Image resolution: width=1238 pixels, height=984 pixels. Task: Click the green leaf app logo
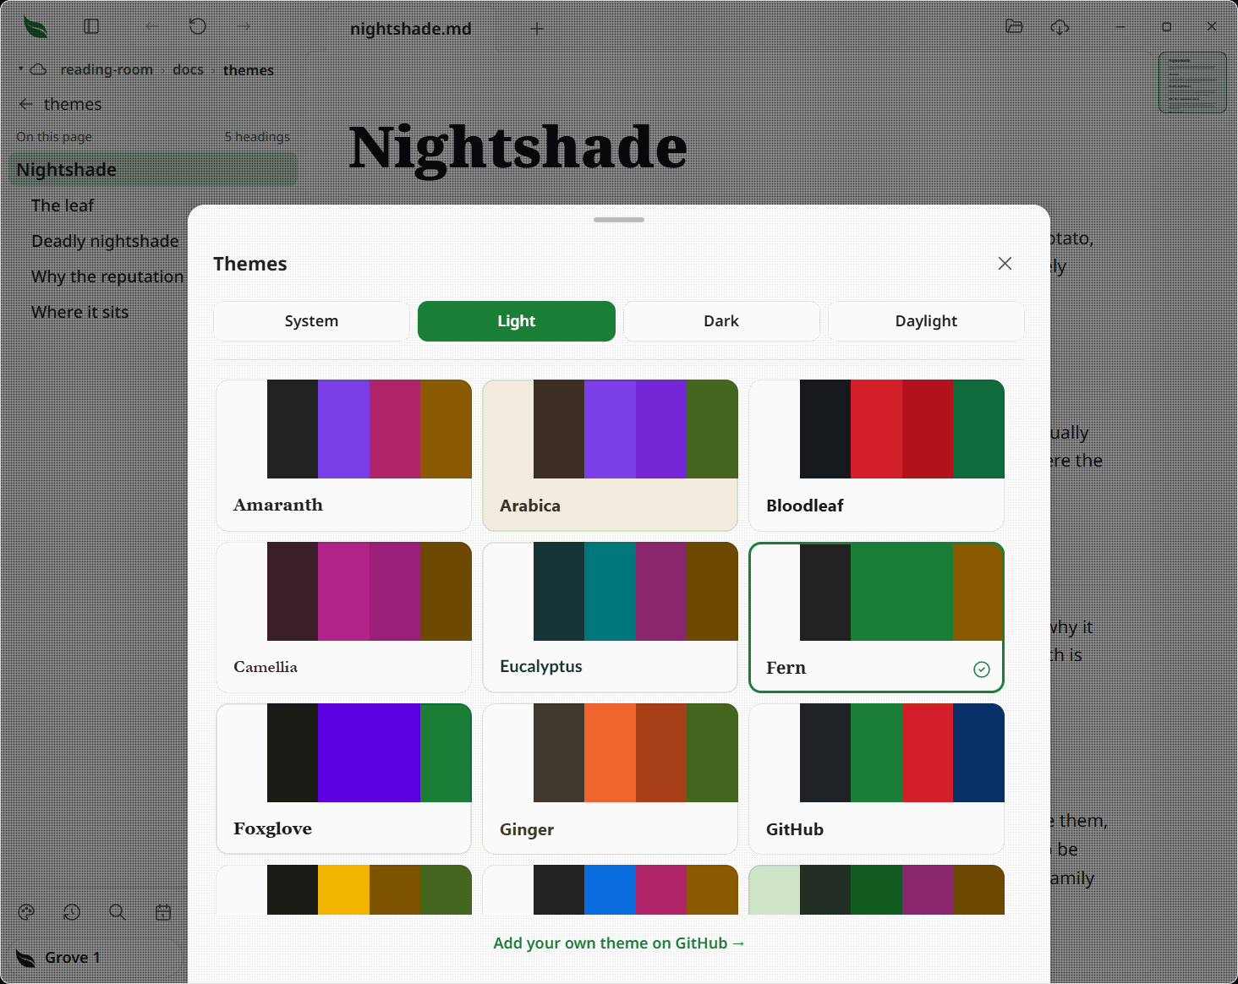[36, 28]
